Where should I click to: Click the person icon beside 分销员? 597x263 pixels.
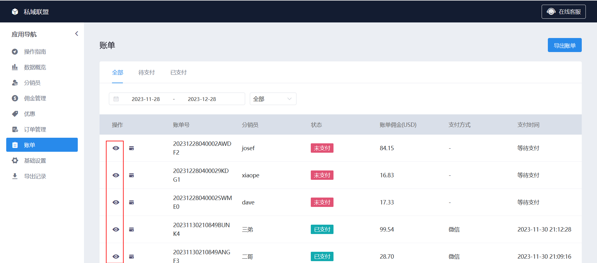15,83
